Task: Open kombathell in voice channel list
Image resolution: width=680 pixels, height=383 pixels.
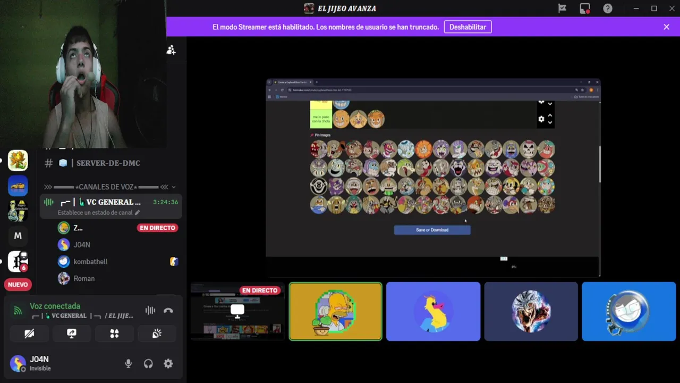Action: (90, 262)
